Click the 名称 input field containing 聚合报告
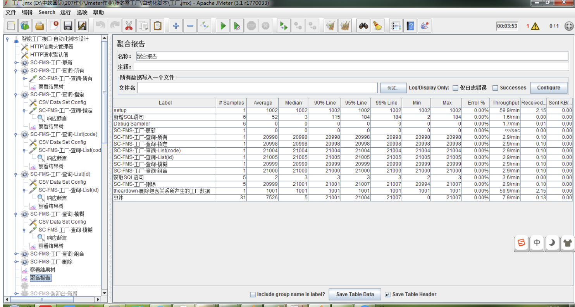This screenshot has width=575, height=307. (x=352, y=57)
